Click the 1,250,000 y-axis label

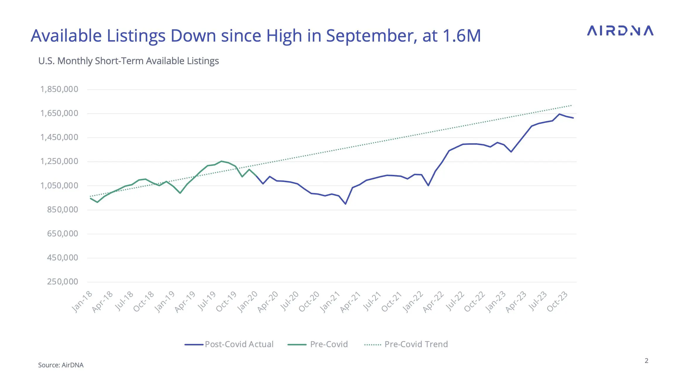pyautogui.click(x=59, y=161)
